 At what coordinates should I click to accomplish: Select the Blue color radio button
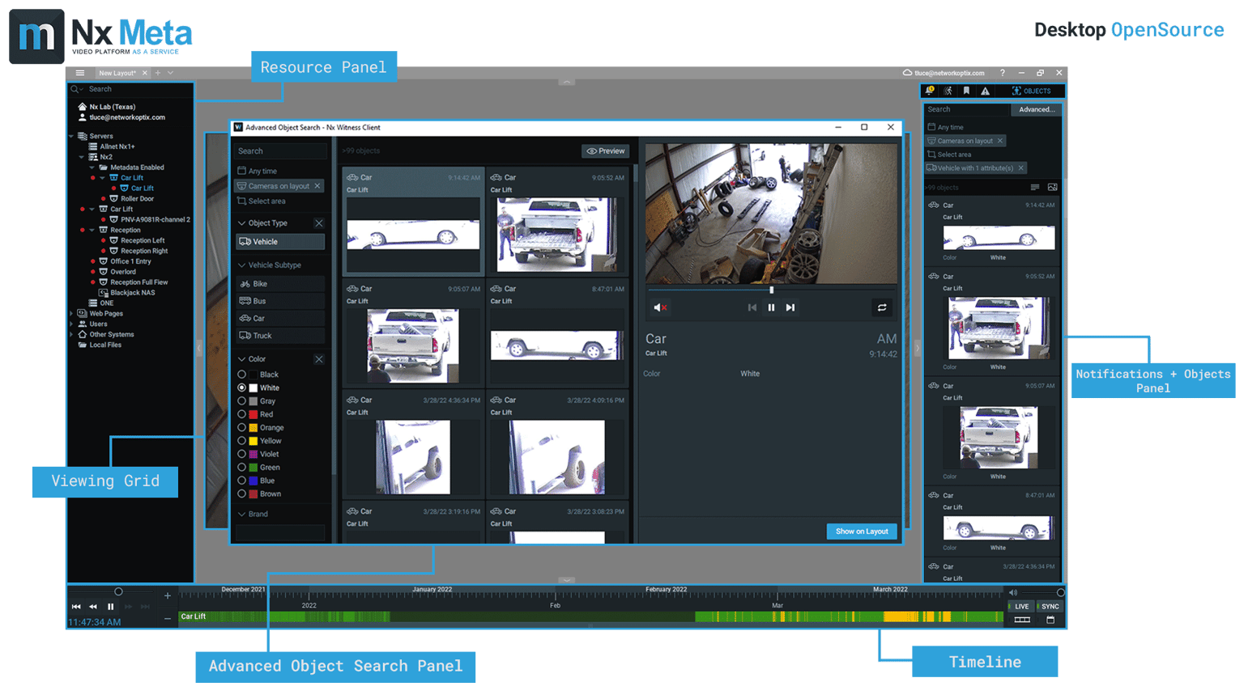coord(242,481)
